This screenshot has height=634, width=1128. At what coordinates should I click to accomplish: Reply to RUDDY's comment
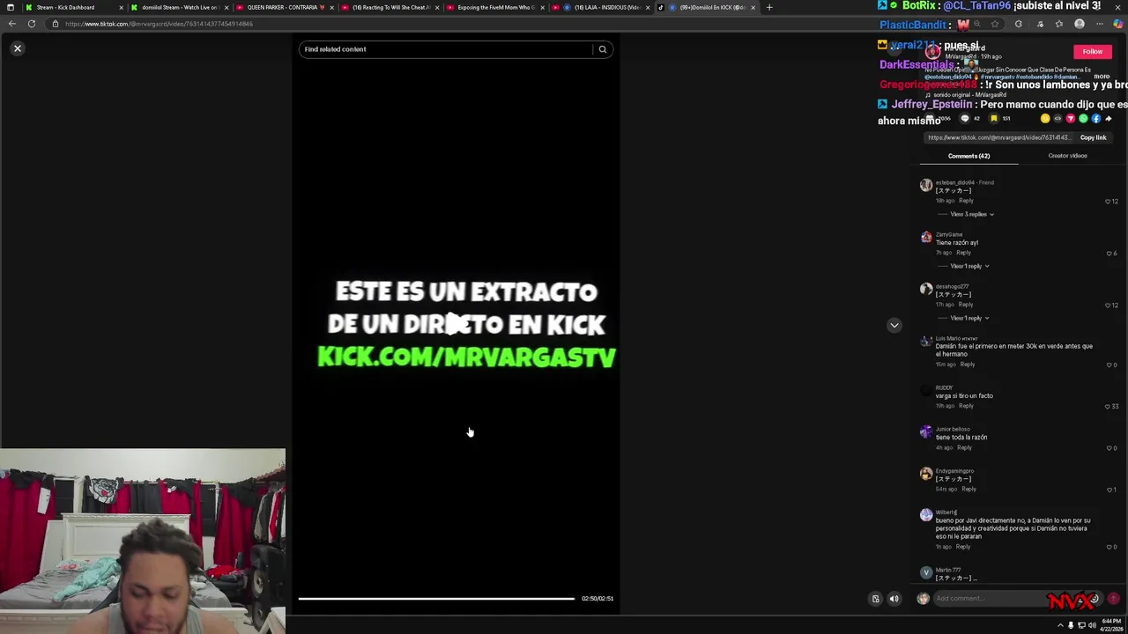point(966,406)
